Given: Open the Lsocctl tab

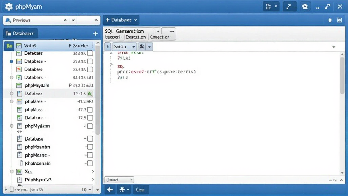Looking at the screenshot, I should (114, 37).
